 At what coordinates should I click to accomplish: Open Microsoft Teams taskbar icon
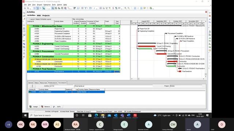(122, 115)
